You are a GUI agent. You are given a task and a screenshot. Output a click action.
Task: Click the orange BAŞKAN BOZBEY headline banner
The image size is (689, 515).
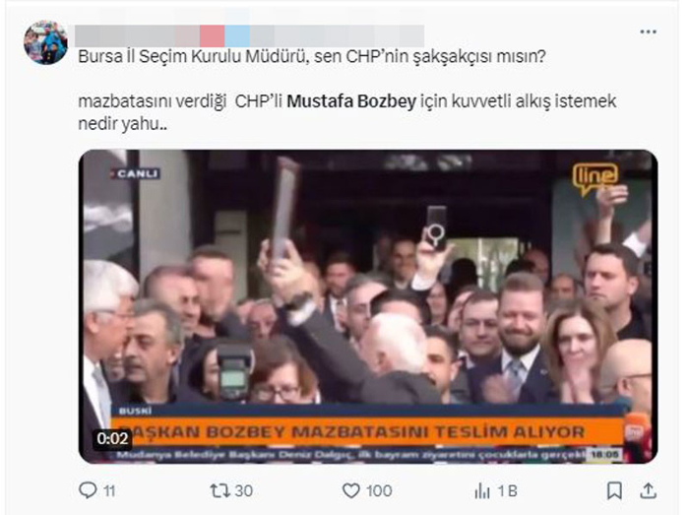[x=367, y=431]
